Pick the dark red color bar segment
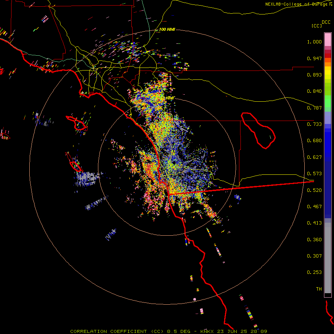 click(x=328, y=56)
